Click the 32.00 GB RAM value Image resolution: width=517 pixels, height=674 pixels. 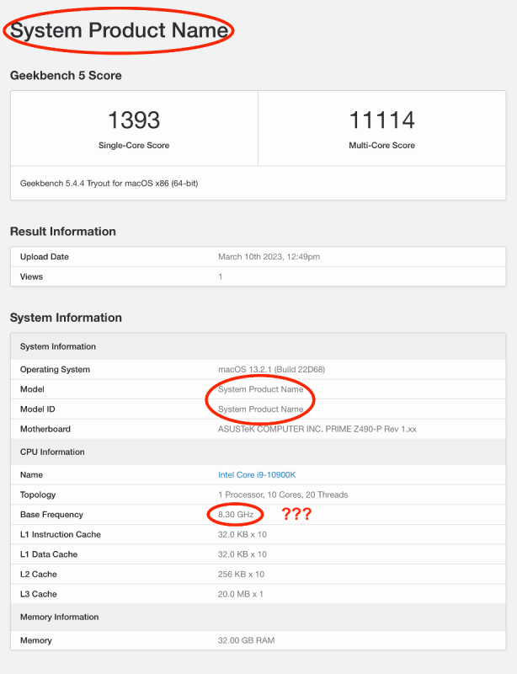coord(246,640)
